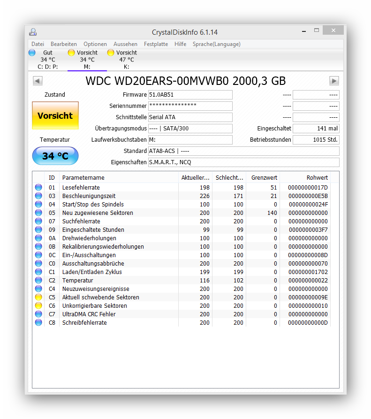Click the status orb for Neuzuweisungsereignisse
This screenshot has height=419, width=371.
(38, 289)
